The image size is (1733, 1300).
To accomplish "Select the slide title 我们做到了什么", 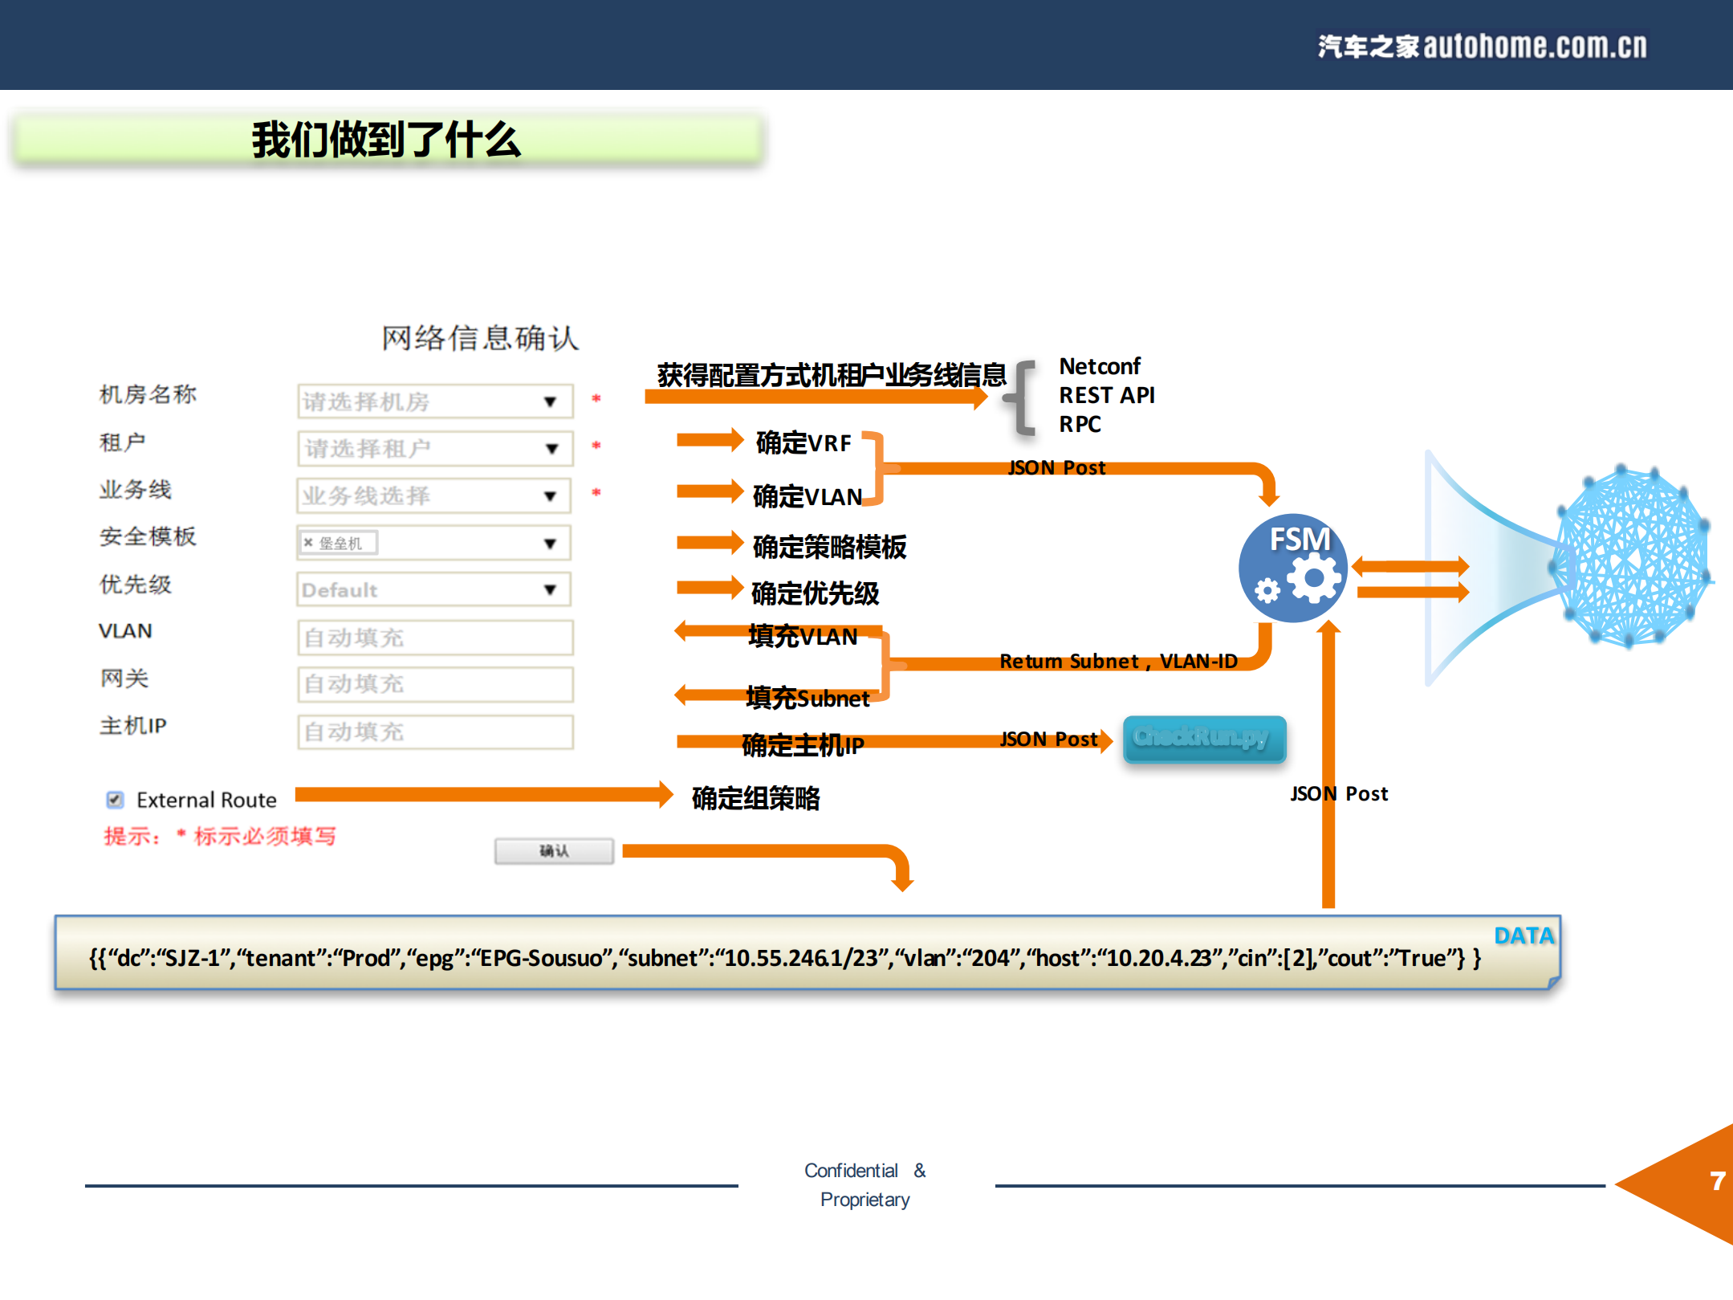I will [x=385, y=139].
